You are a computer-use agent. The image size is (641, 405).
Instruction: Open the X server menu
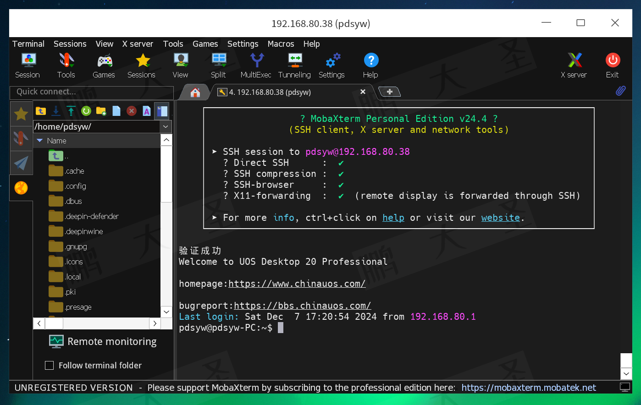pos(138,44)
